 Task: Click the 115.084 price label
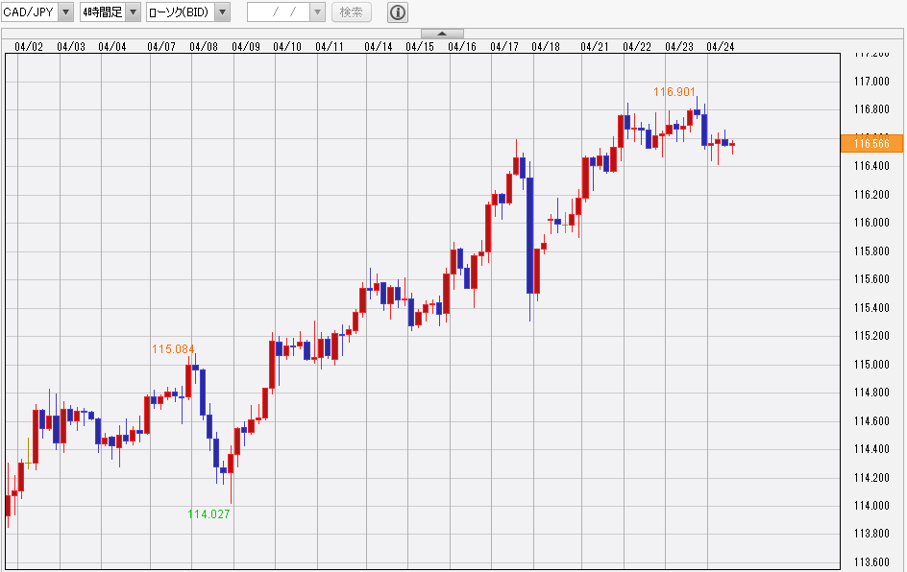pos(173,348)
